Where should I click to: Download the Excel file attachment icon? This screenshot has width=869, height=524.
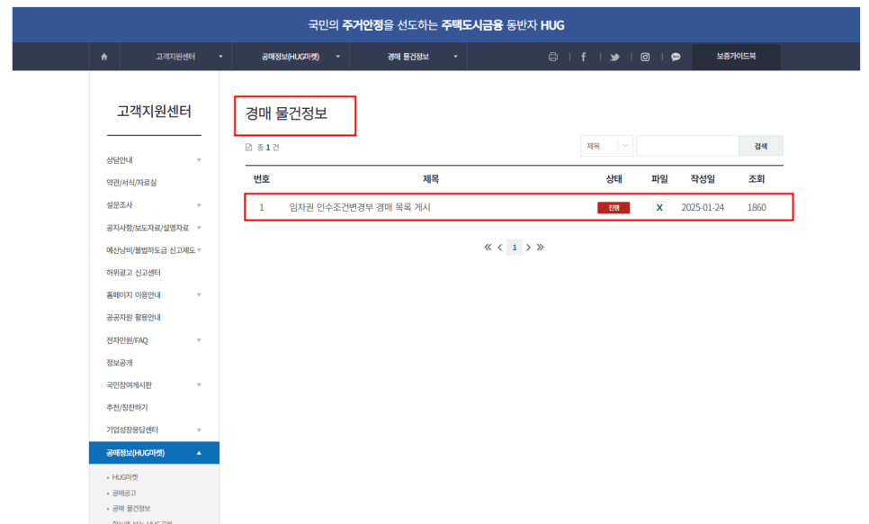pos(659,207)
